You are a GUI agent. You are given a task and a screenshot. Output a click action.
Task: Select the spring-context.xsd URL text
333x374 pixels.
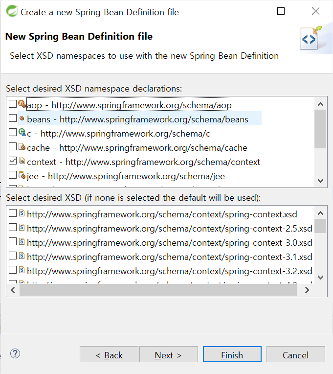pos(162,214)
